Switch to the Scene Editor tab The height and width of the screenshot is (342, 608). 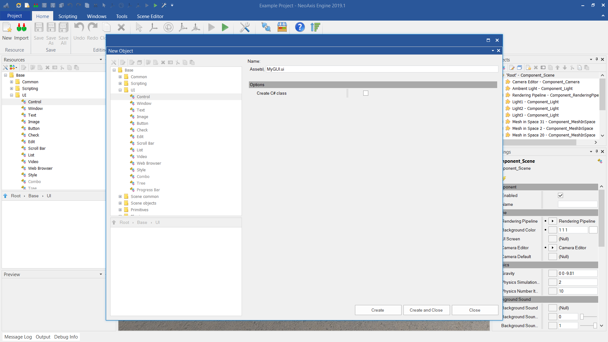coord(150,16)
